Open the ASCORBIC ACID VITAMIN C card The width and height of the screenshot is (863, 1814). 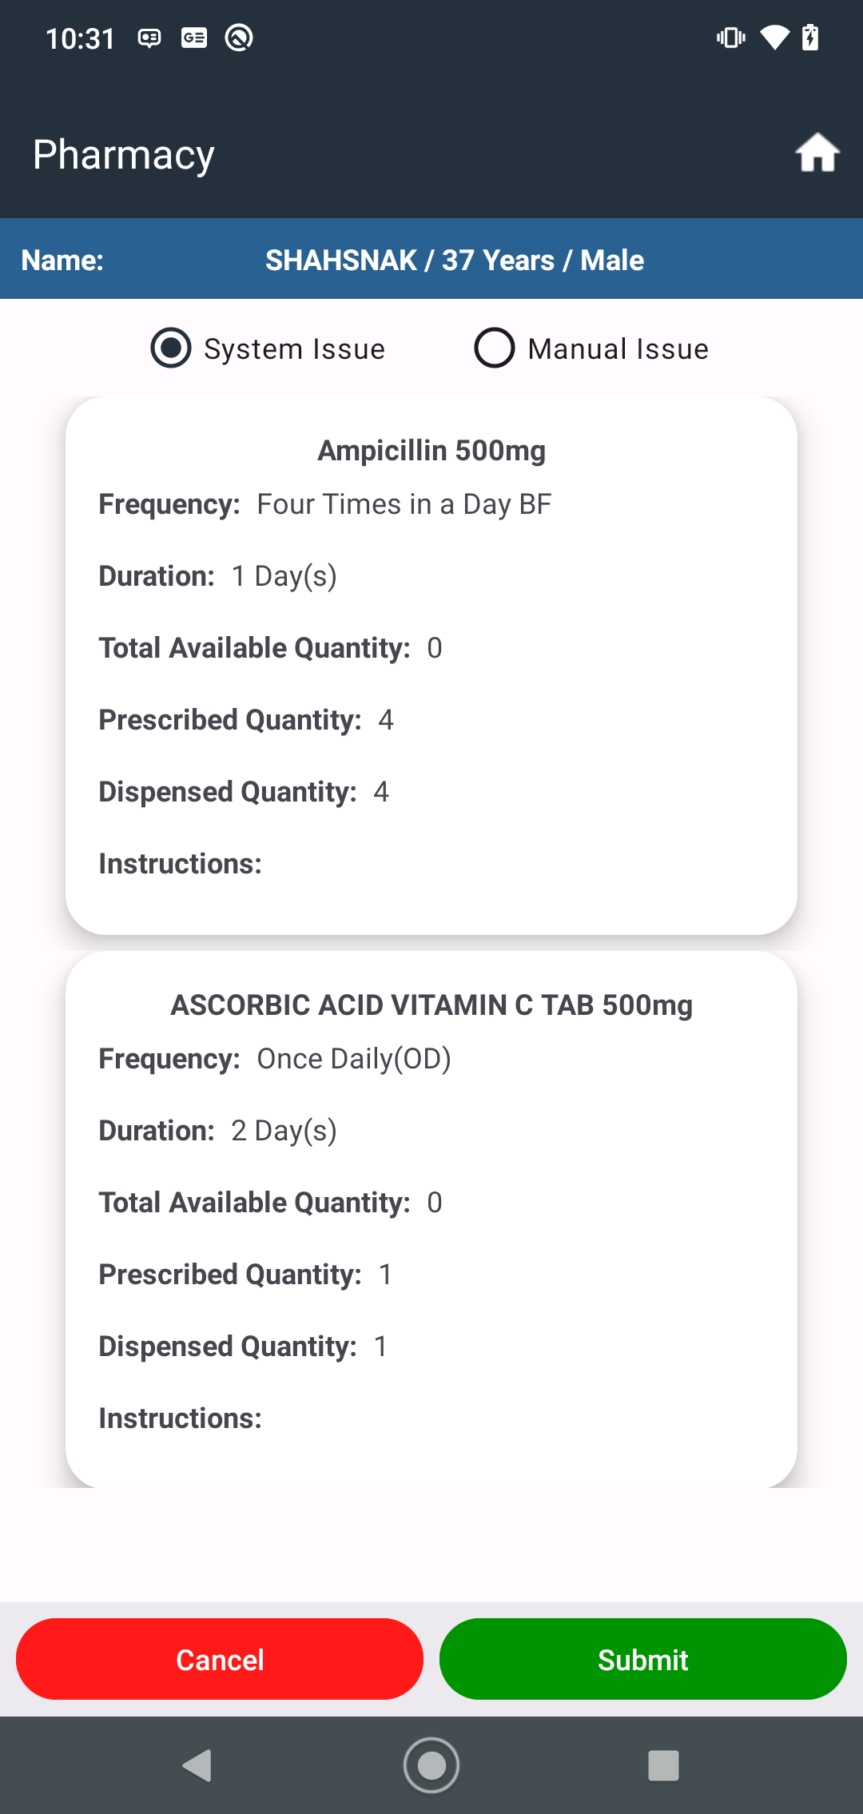pos(431,1219)
